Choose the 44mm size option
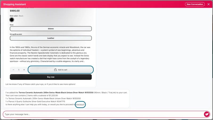Screen dimensions: 213x120 (x=51, y=29)
